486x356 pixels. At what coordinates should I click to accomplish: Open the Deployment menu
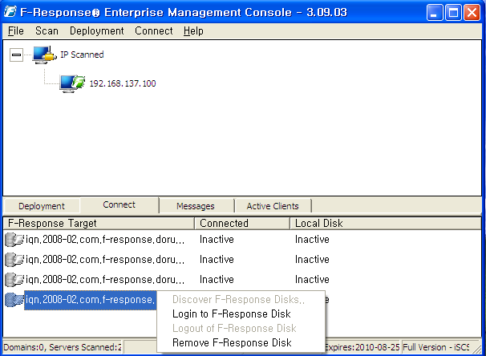click(97, 31)
